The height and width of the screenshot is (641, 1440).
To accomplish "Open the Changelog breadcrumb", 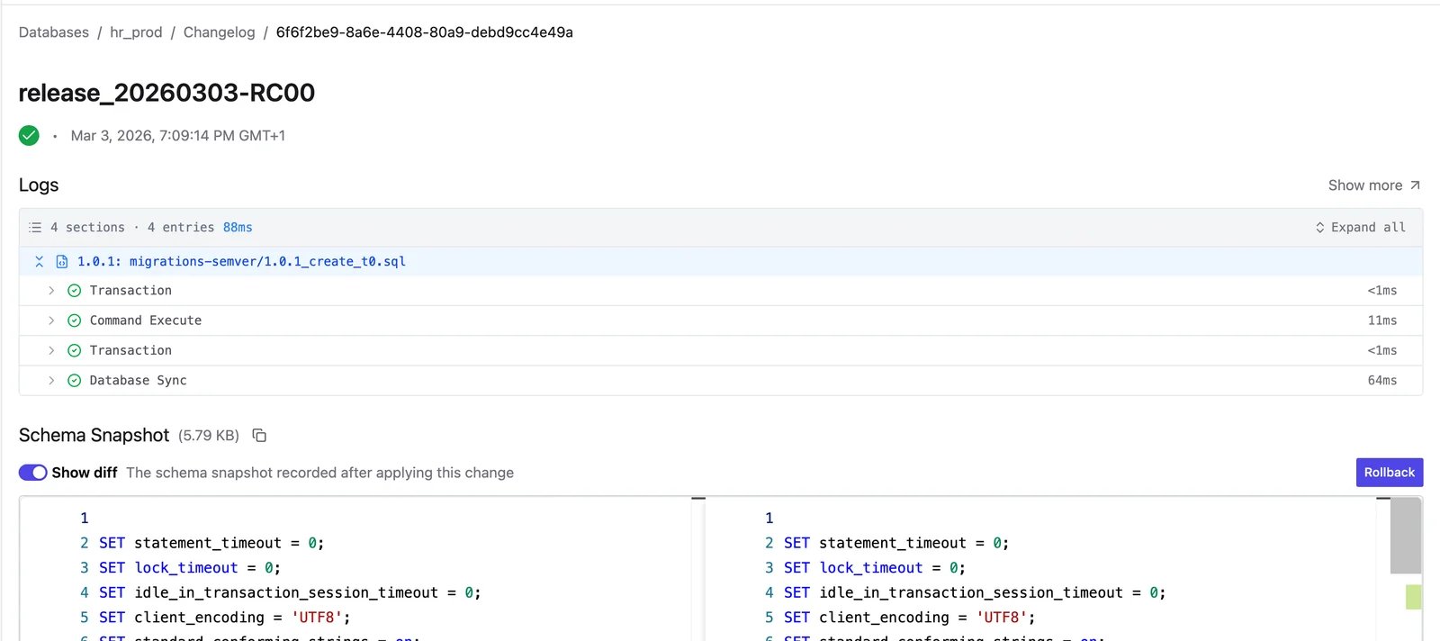I will (x=220, y=32).
